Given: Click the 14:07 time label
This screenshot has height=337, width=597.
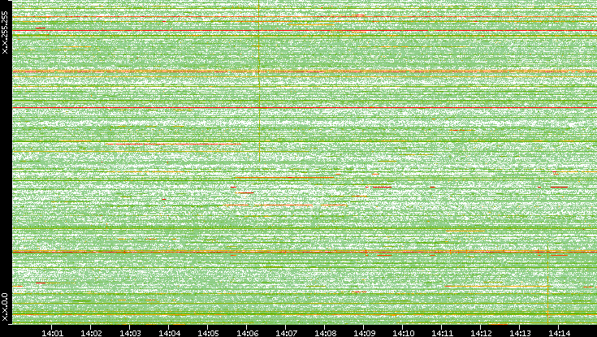Looking at the screenshot, I should 286,333.
